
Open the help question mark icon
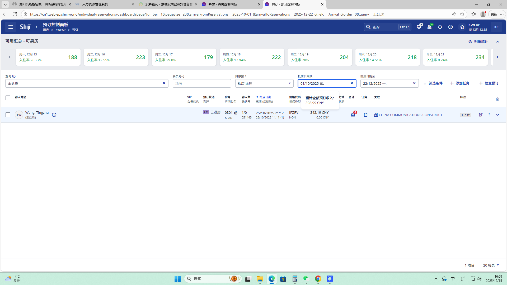(x=450, y=27)
